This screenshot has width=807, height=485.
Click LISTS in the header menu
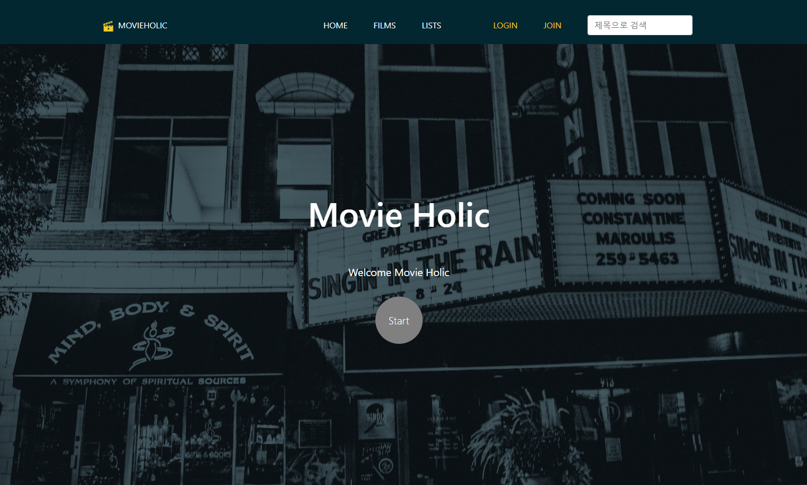tap(431, 25)
